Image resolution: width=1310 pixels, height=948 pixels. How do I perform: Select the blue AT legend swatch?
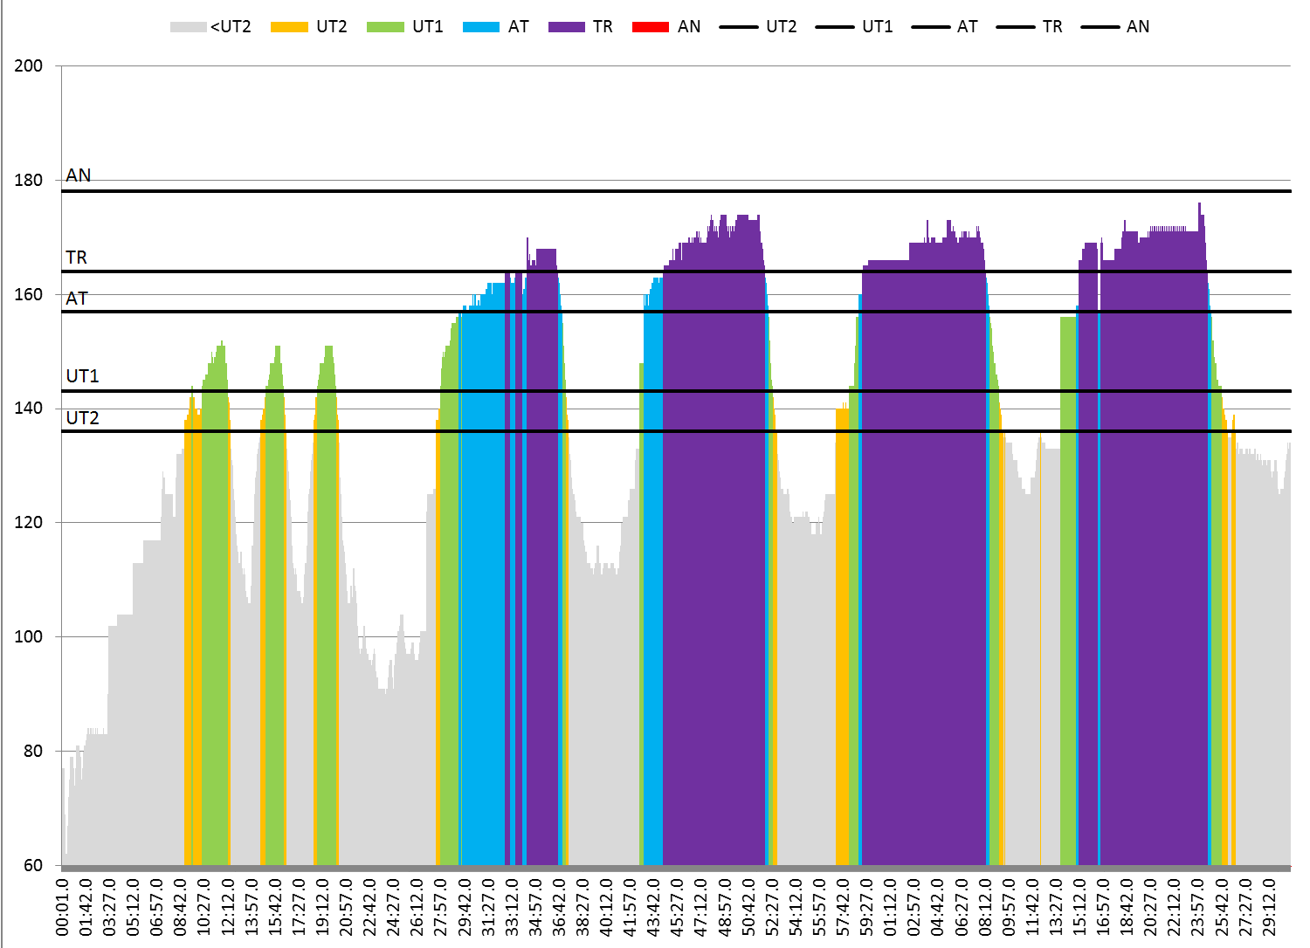(480, 27)
